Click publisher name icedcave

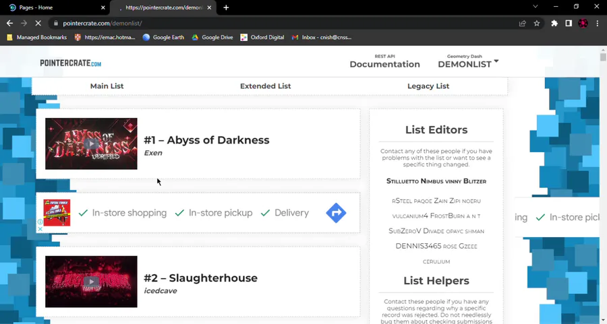click(161, 291)
